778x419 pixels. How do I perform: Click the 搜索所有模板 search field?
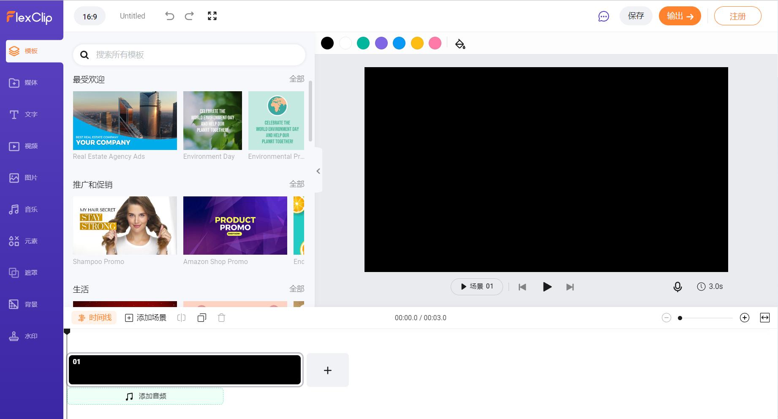(x=194, y=55)
